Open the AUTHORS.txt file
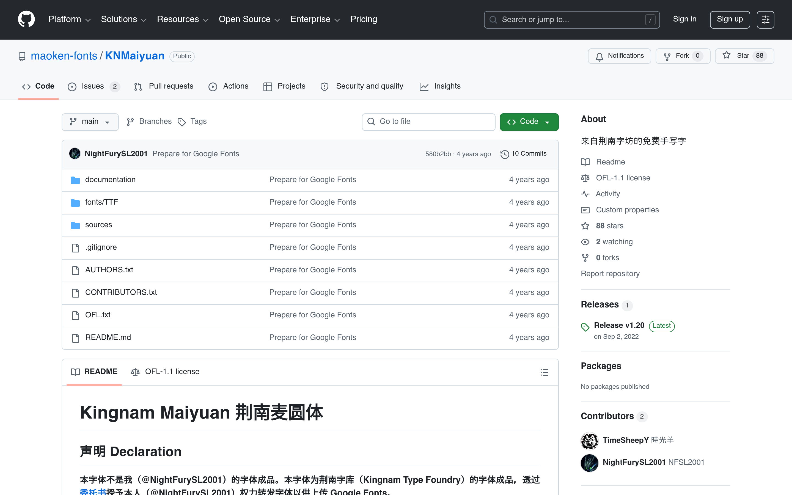Viewport: 792px width, 495px height. point(109,270)
